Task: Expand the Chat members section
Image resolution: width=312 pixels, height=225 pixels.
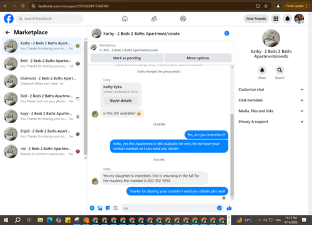Action: [x=271, y=100]
